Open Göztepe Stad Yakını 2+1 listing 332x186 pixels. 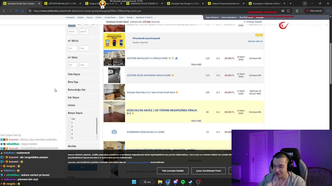151,92
